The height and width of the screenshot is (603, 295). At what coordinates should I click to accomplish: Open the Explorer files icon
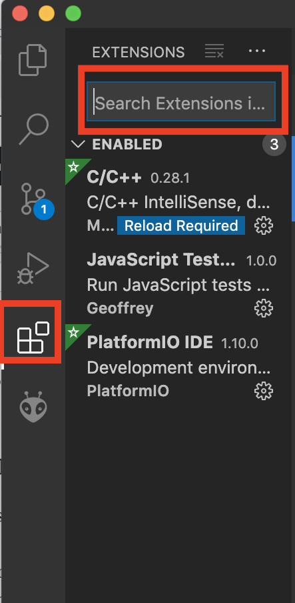pyautogui.click(x=33, y=60)
